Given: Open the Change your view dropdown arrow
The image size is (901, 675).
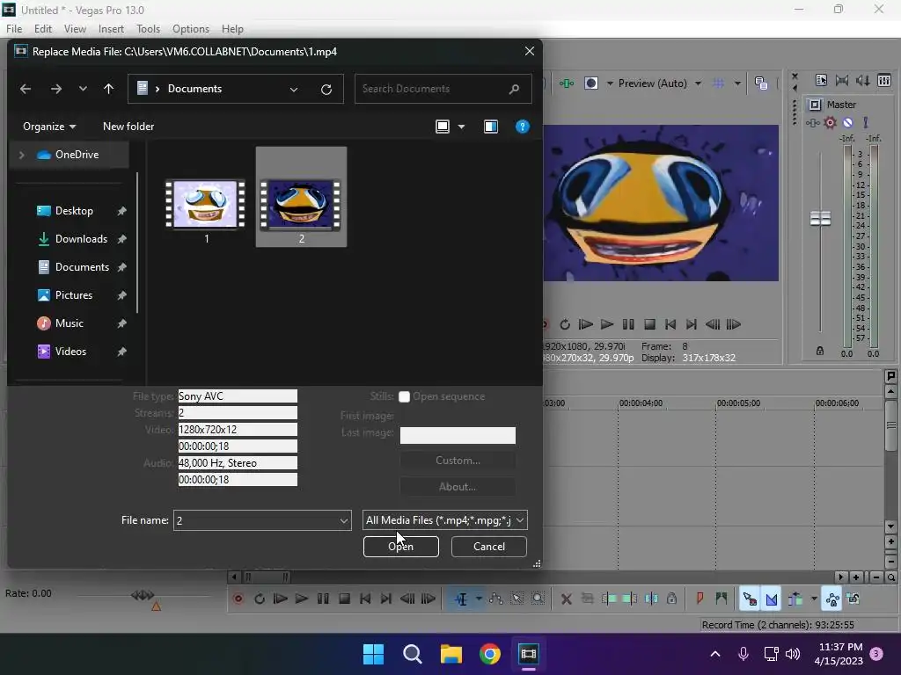Looking at the screenshot, I should (x=461, y=127).
